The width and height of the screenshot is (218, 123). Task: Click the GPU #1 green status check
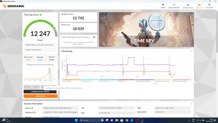pyautogui.click(x=32, y=108)
